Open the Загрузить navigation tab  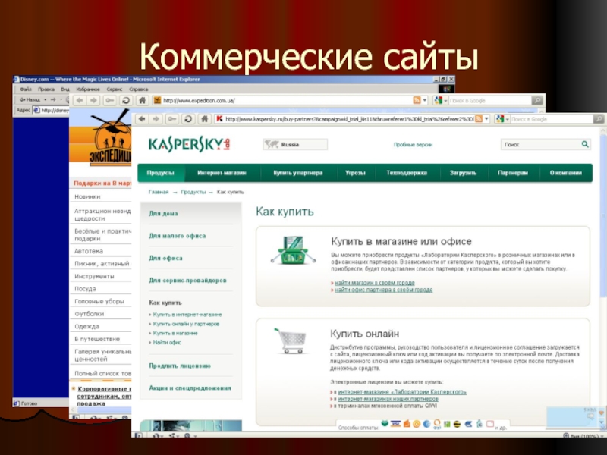point(463,173)
